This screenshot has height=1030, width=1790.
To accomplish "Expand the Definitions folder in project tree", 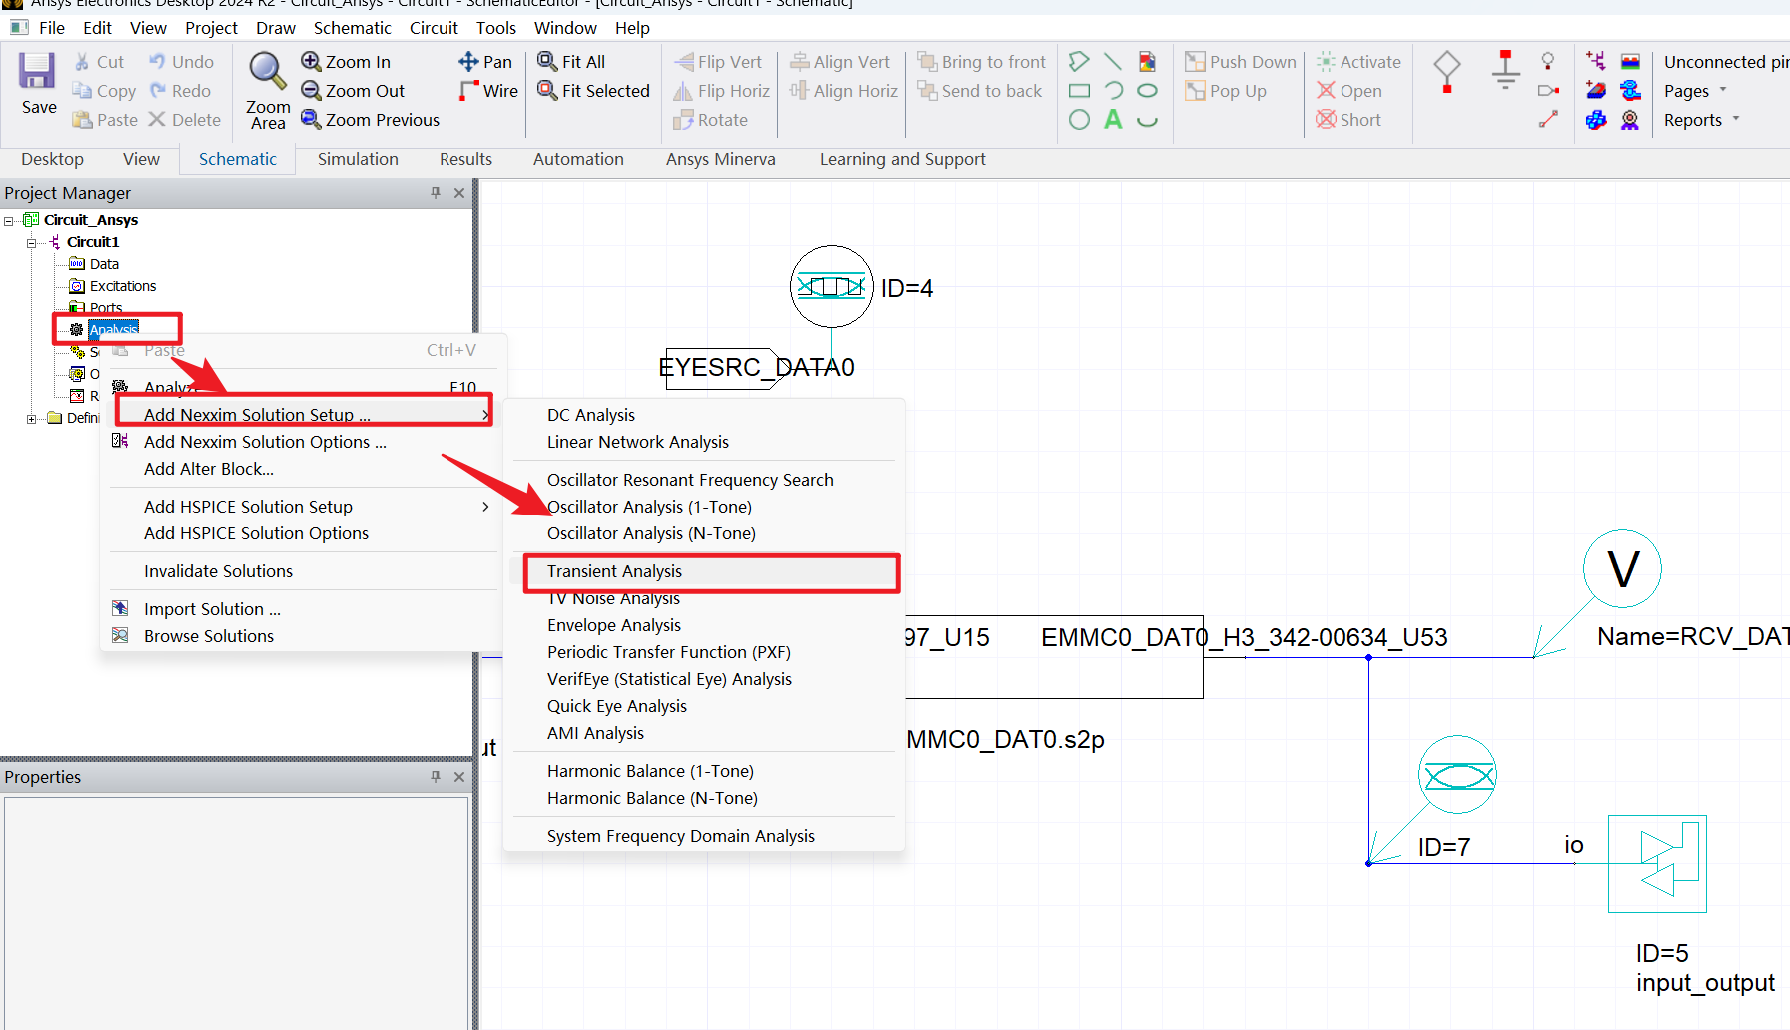I will click(31, 419).
